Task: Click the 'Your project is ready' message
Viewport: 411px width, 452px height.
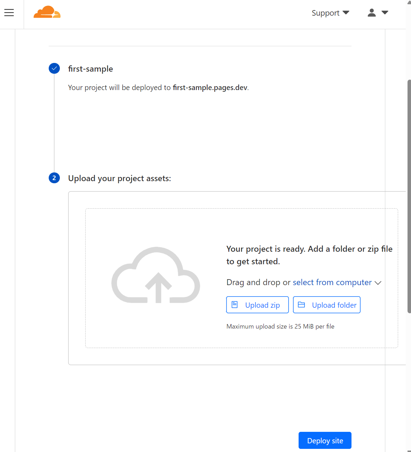Action: (x=309, y=255)
